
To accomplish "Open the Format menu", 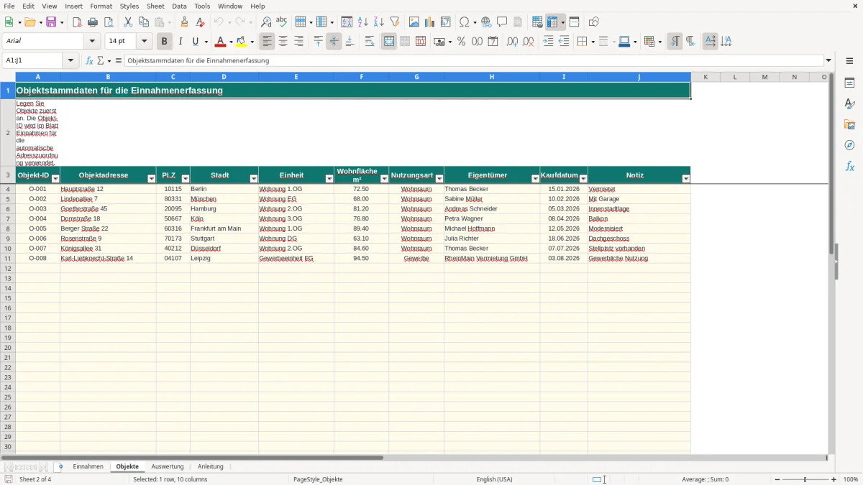I will tap(101, 6).
